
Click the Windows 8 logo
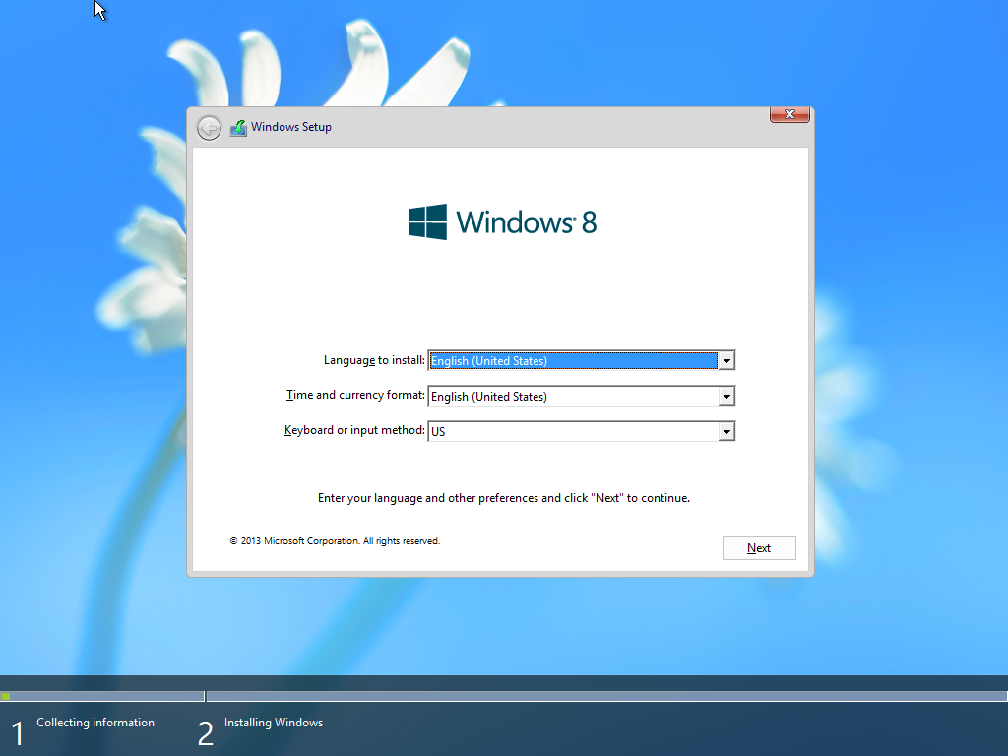503,221
